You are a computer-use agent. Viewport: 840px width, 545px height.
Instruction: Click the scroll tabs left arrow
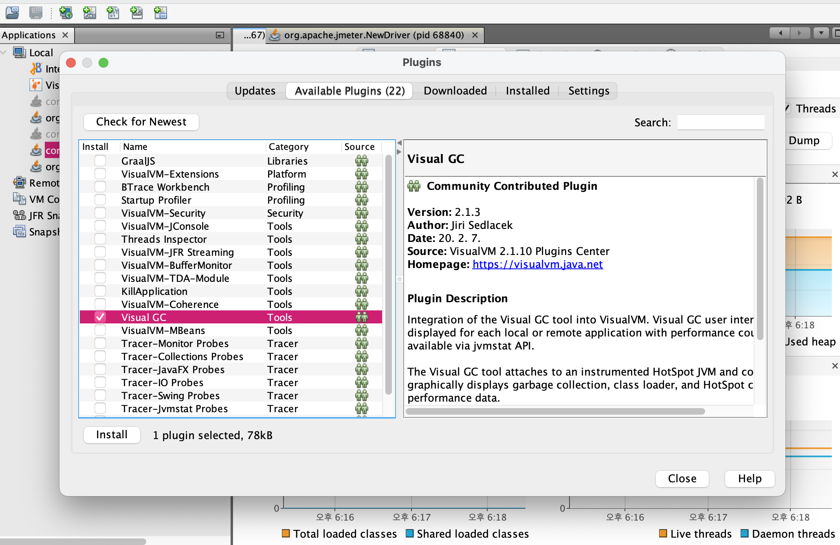pyautogui.click(x=780, y=33)
